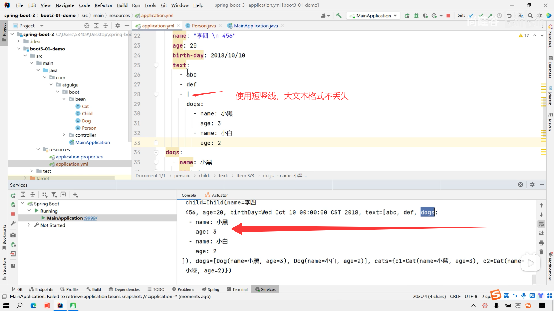Clear console with the trash icon
The image size is (554, 311).
click(541, 252)
